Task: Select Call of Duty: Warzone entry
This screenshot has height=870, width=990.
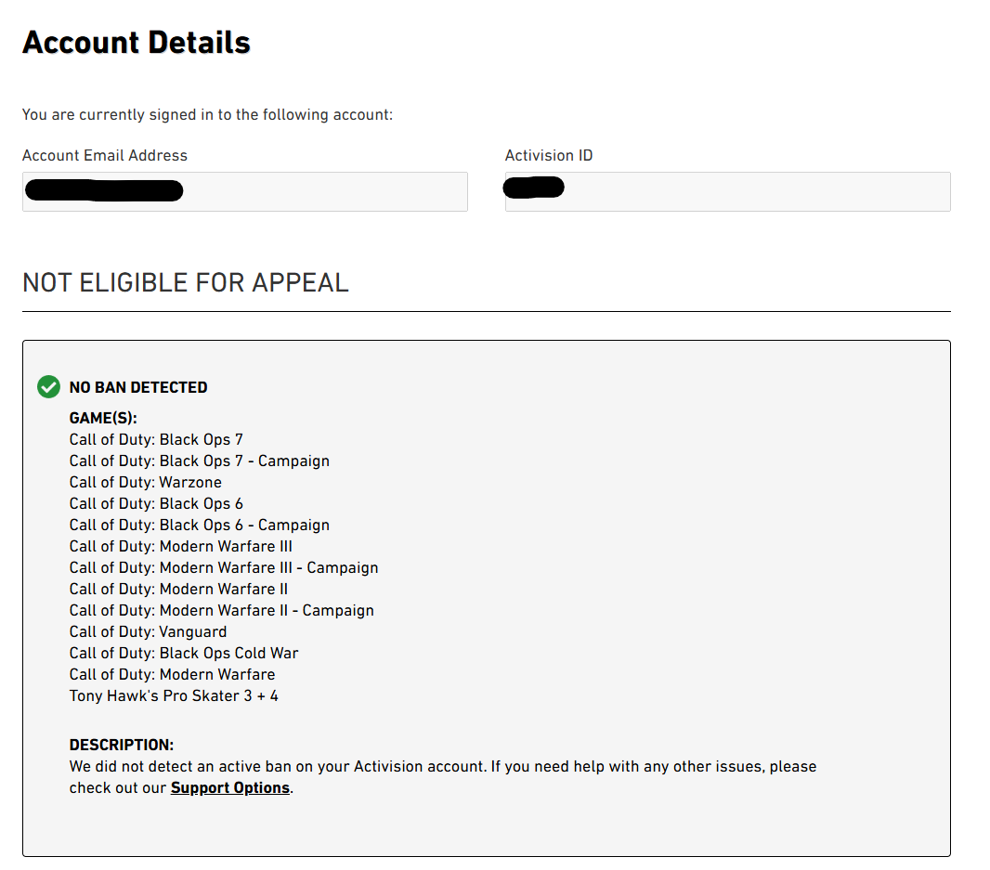Action: click(146, 482)
